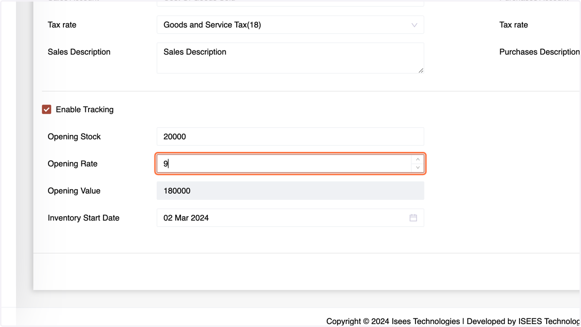The width and height of the screenshot is (581, 327).
Task: Click the Purchases Description label
Action: click(x=539, y=52)
